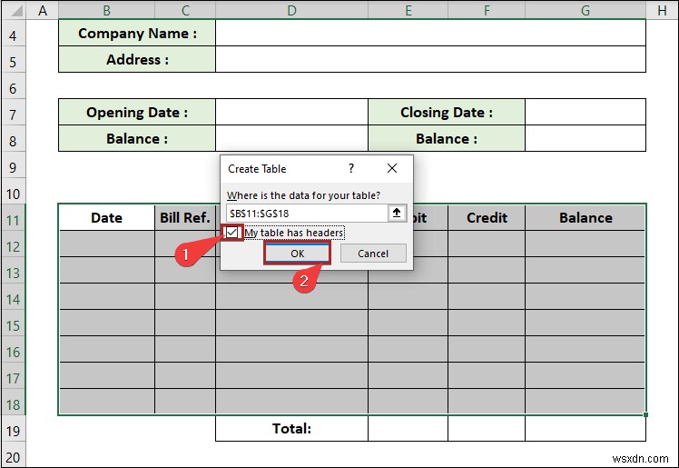Click the empty Company Name value cell

tap(431, 33)
